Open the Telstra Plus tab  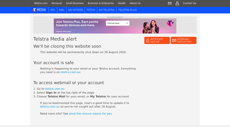(x=128, y=10)
